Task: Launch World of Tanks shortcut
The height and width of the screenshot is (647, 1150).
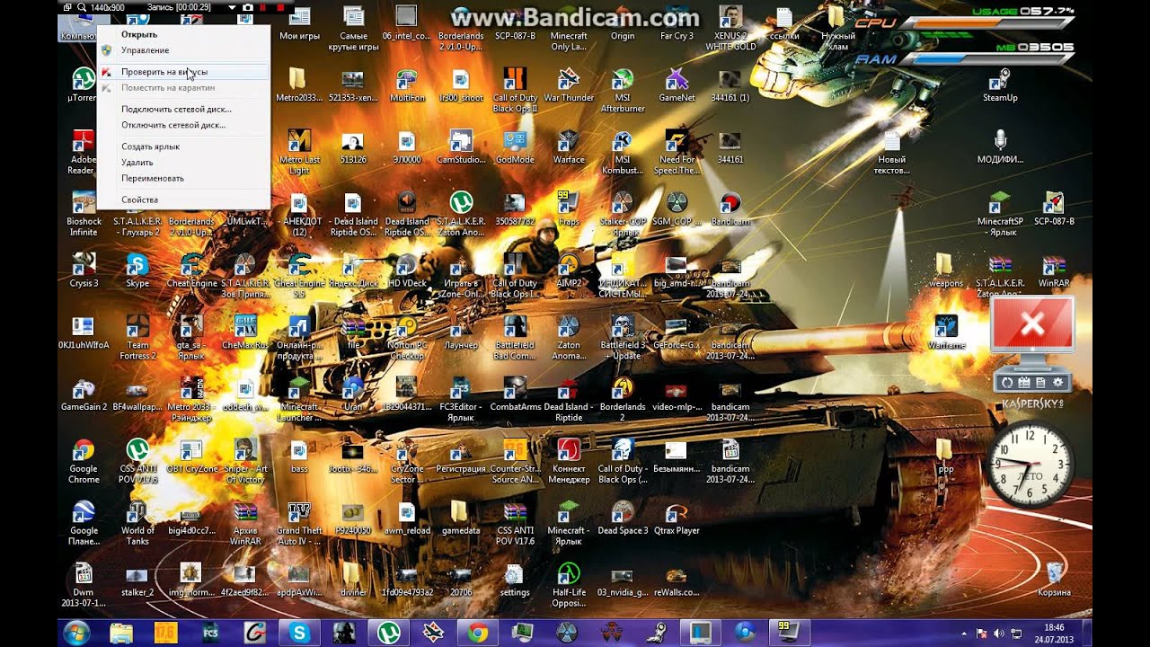Action: pyautogui.click(x=137, y=522)
